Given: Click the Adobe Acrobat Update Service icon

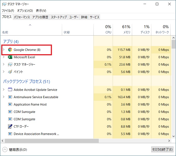Looking at the screenshot, I should click(10, 90).
